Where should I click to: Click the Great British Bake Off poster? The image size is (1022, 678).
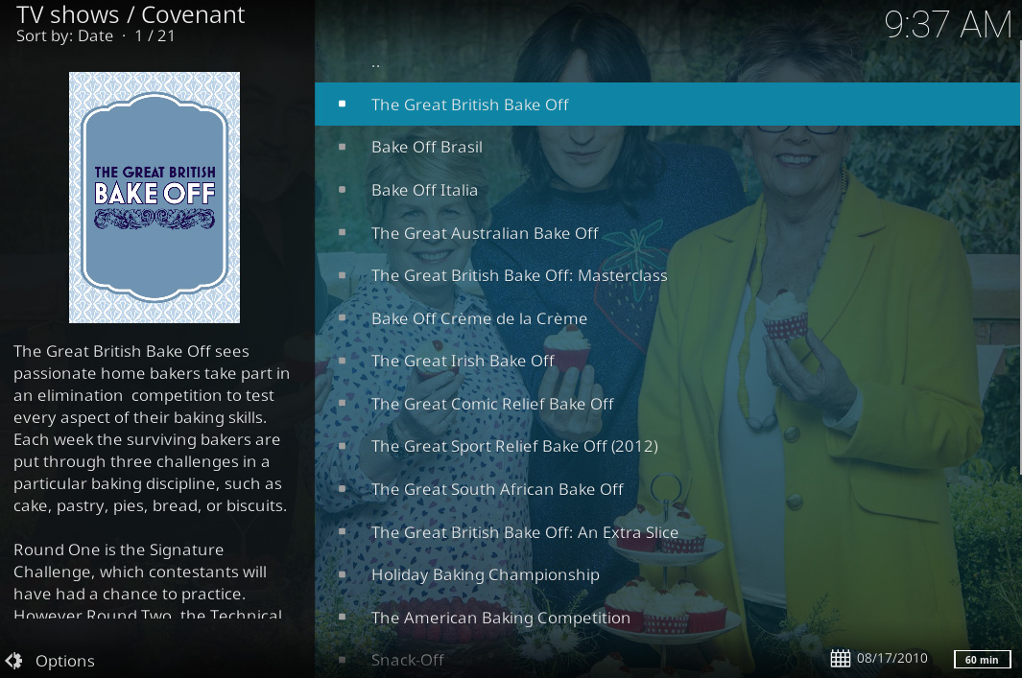pyautogui.click(x=154, y=198)
